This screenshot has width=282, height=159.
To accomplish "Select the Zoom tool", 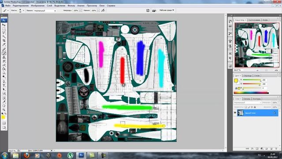I will [4, 110].
